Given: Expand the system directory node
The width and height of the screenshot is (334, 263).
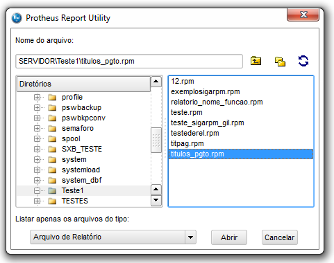Looking at the screenshot, I should pyautogui.click(x=37, y=160).
